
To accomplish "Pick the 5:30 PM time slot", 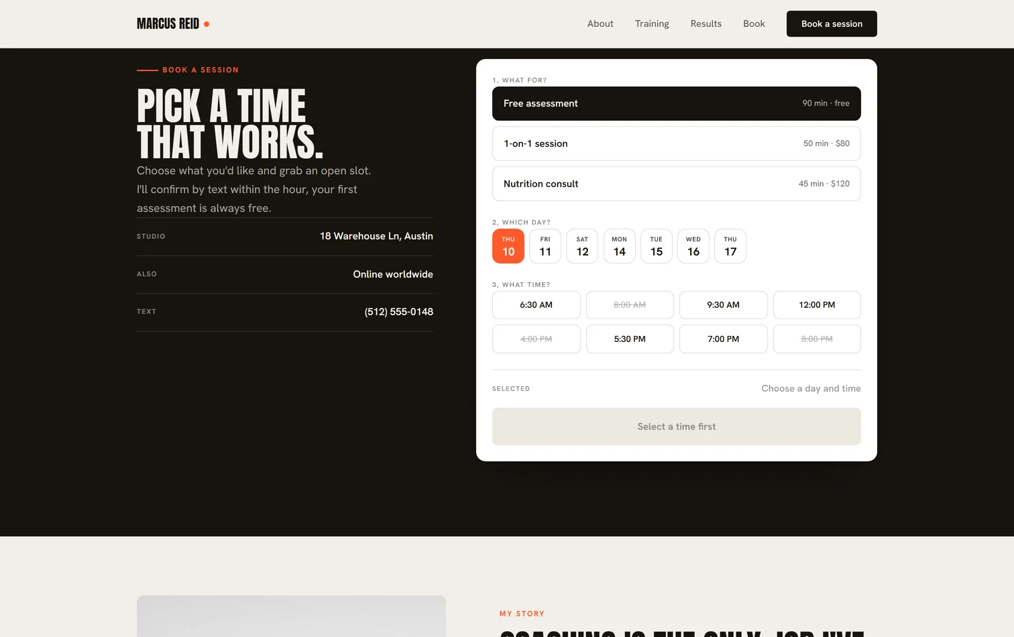I will [630, 339].
